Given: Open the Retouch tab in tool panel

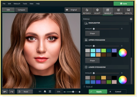Looking at the screenshot, I should click(x=87, y=11).
